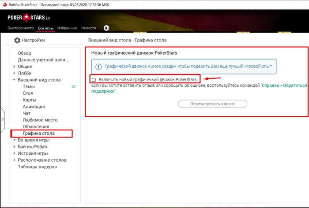
Task: Select Чат settings item
Action: pos(26,113)
